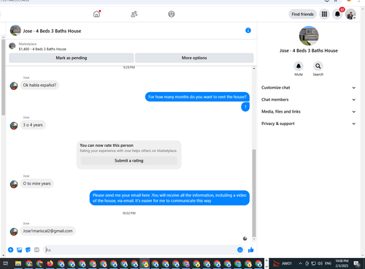Expand the Privacy & support section
This screenshot has height=269, width=365.
[309, 124]
